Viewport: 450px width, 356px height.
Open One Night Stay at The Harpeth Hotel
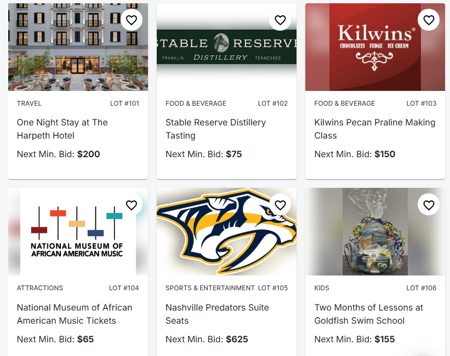click(x=62, y=129)
